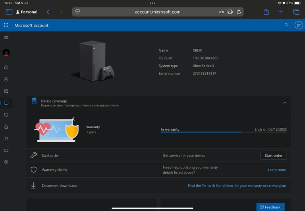Show the tab overview
This screenshot has width=305, height=211.
click(296, 12)
